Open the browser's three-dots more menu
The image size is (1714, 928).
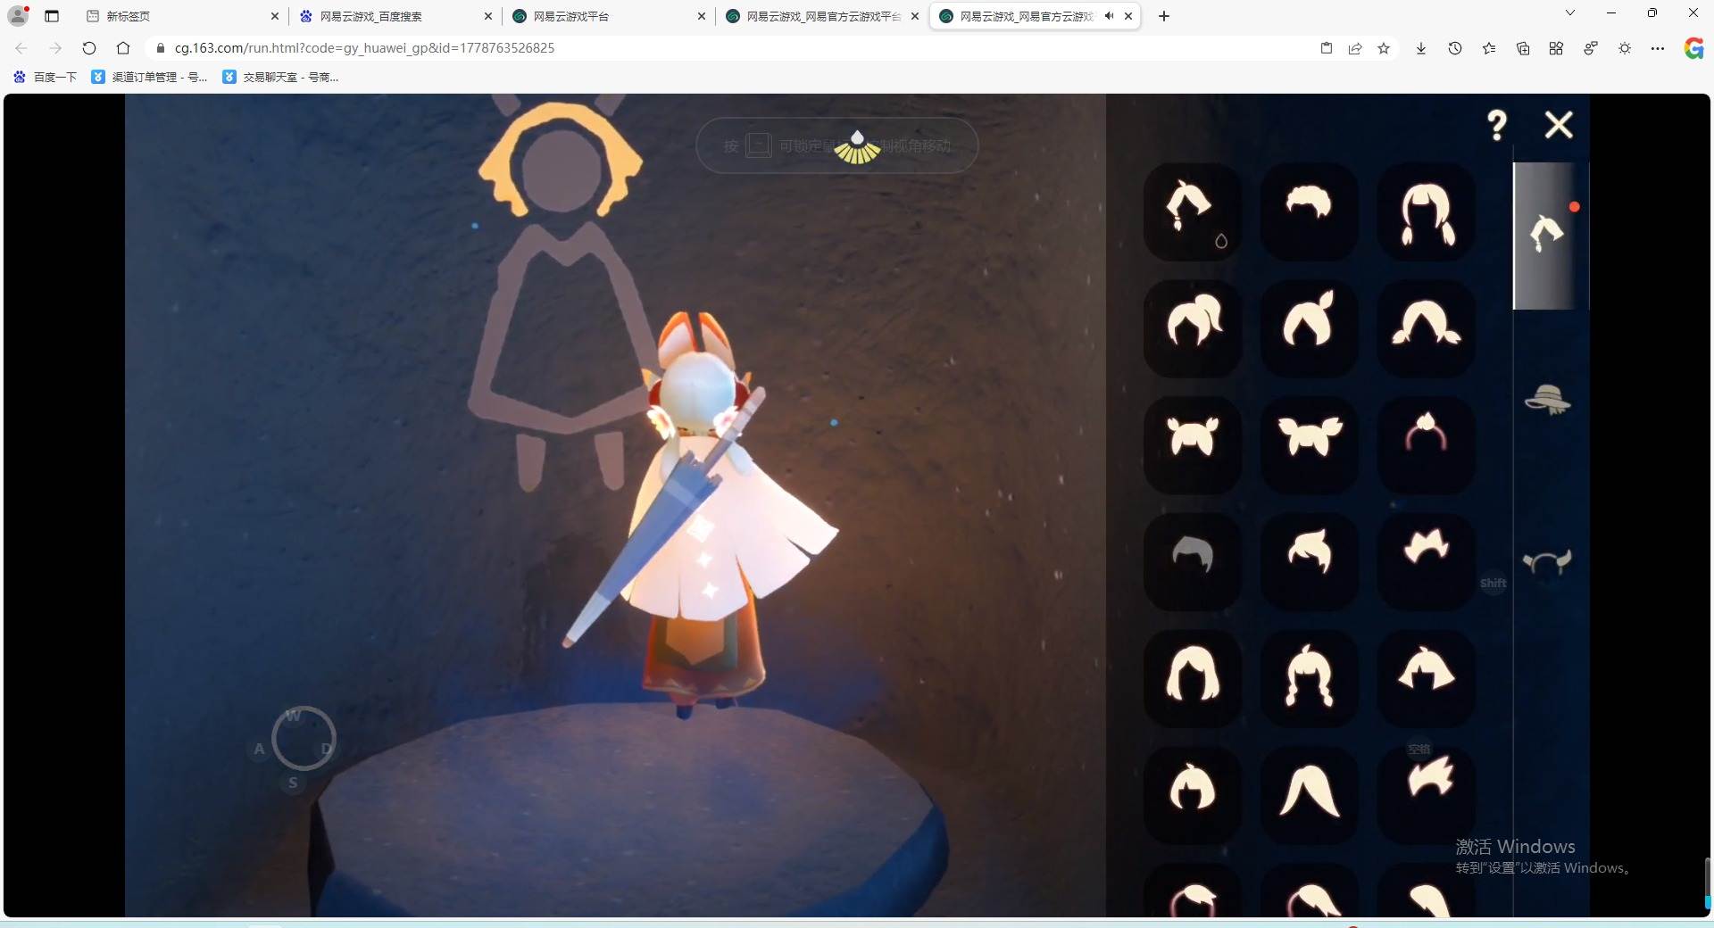(1658, 48)
